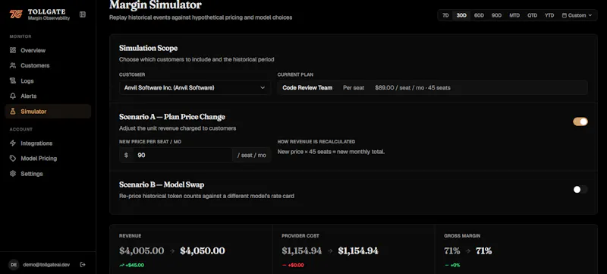The image size is (607, 274).
Task: Collapse the sidebar panel icon
Action: (83, 14)
